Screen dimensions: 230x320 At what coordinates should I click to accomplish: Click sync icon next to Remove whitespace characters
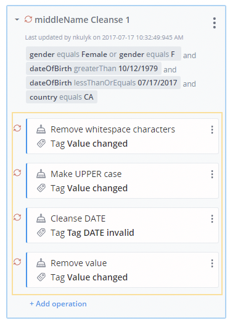[17, 128]
